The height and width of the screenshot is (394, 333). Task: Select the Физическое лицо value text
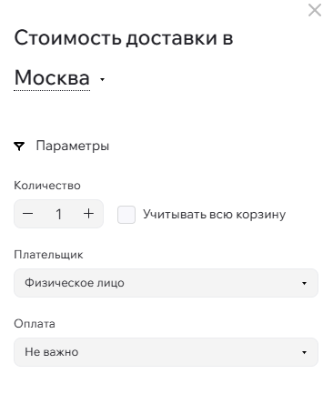[x=75, y=283]
